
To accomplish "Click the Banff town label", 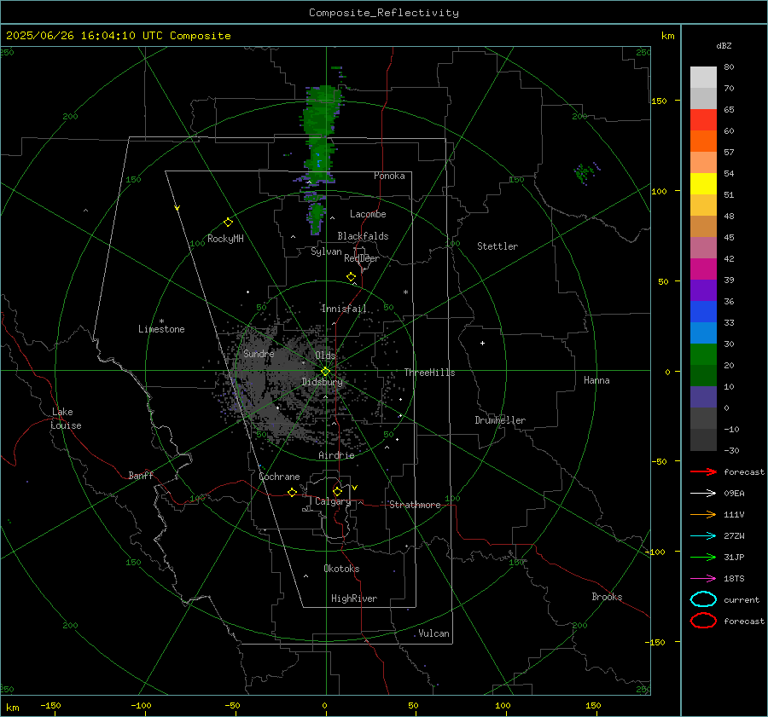I will 141,476.
